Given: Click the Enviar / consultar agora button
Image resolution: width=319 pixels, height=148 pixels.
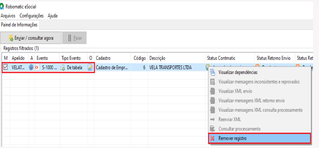Looking at the screenshot, I should click(31, 38).
